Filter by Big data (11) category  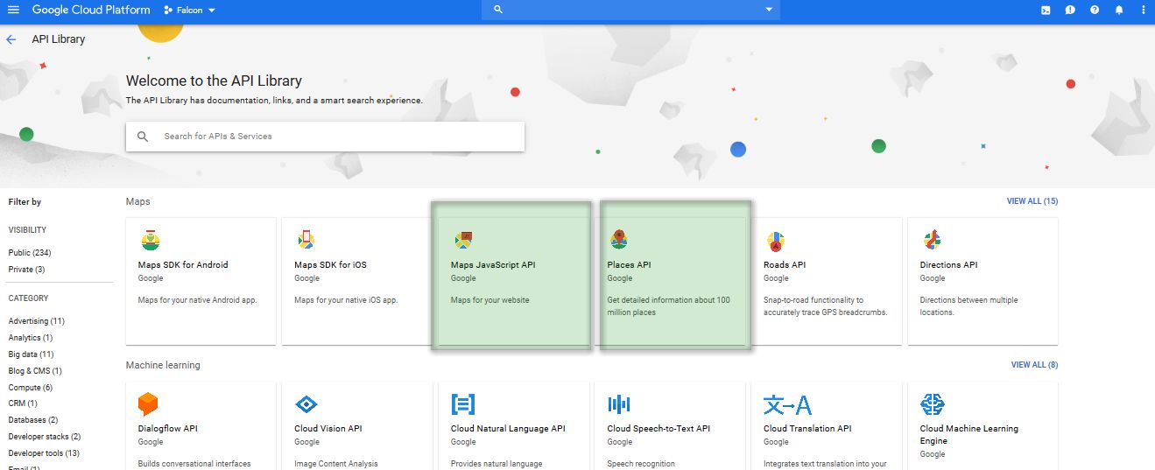coord(31,354)
